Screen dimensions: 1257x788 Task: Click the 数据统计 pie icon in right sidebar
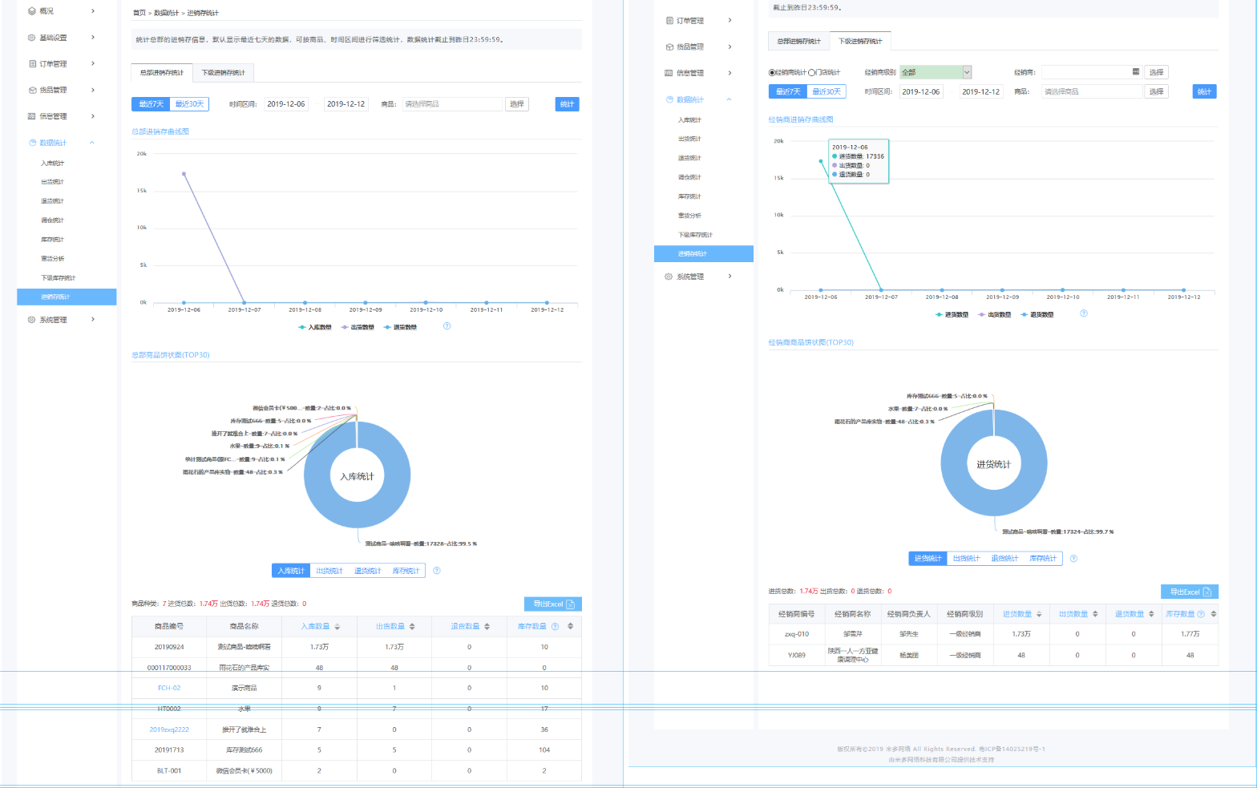click(x=669, y=99)
